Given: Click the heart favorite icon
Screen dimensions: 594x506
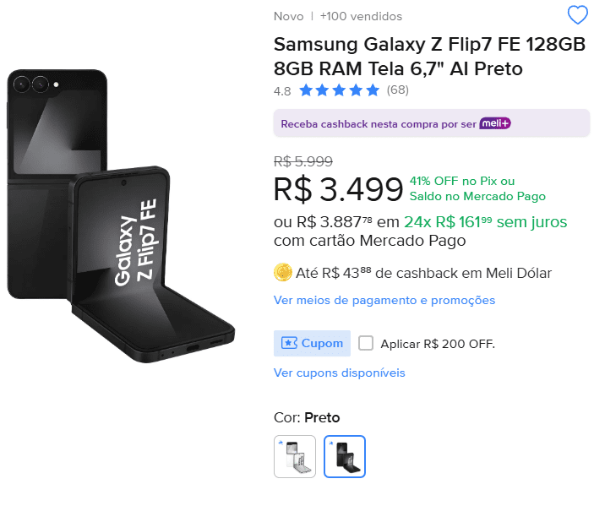Looking at the screenshot, I should 578,15.
